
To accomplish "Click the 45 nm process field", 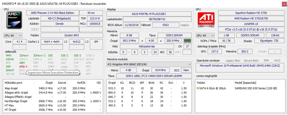I will pos(91,13).
